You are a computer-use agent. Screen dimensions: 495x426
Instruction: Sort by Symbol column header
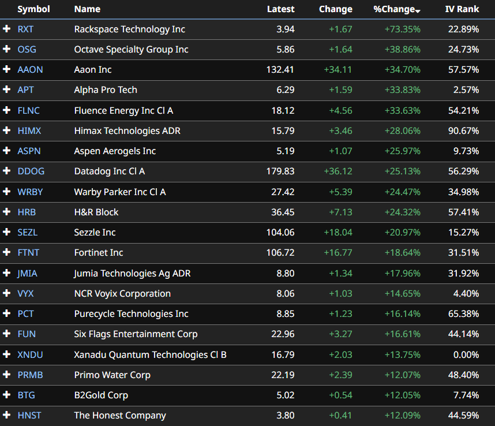coord(34,9)
